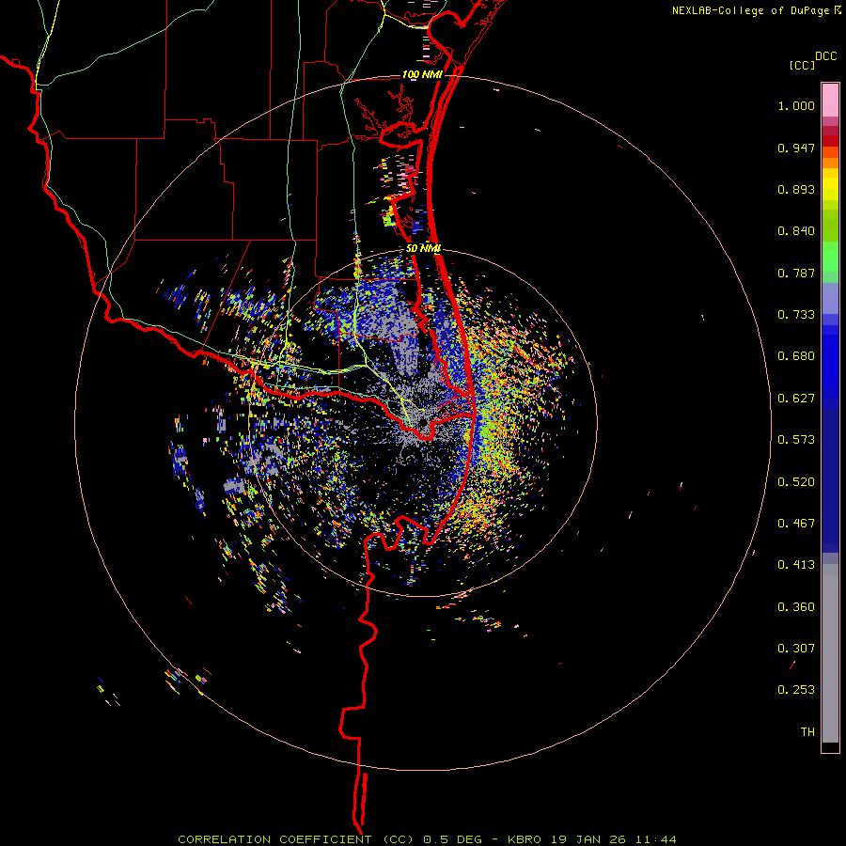
Task: Pick the olive green swatch beside 0.840
Action: [x=830, y=226]
